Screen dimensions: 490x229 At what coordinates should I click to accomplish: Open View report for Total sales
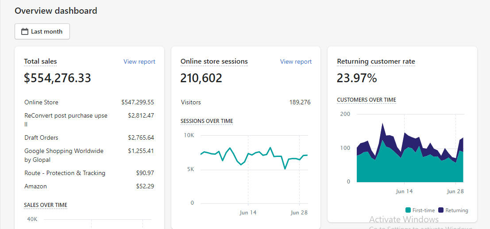coord(139,62)
